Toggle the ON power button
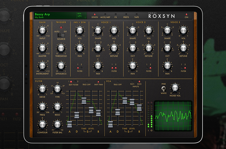 [186, 16]
